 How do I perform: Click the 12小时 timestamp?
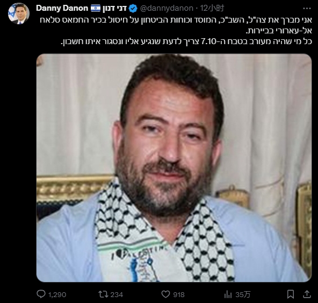point(212,8)
